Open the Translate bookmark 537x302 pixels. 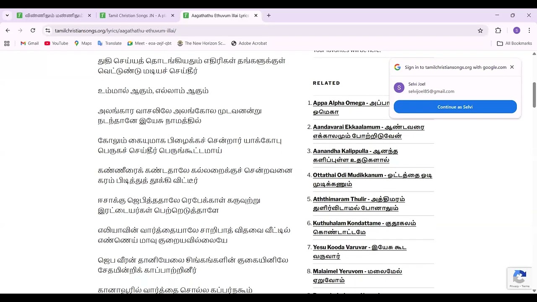tap(109, 43)
